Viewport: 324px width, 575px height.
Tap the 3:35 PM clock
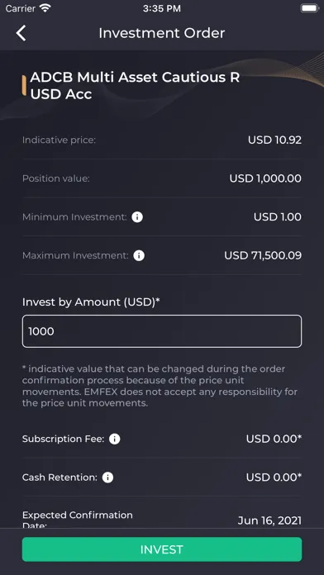162,8
